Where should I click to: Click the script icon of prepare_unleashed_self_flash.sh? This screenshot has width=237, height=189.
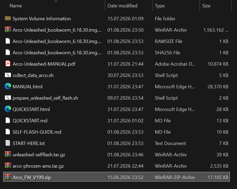8,98
